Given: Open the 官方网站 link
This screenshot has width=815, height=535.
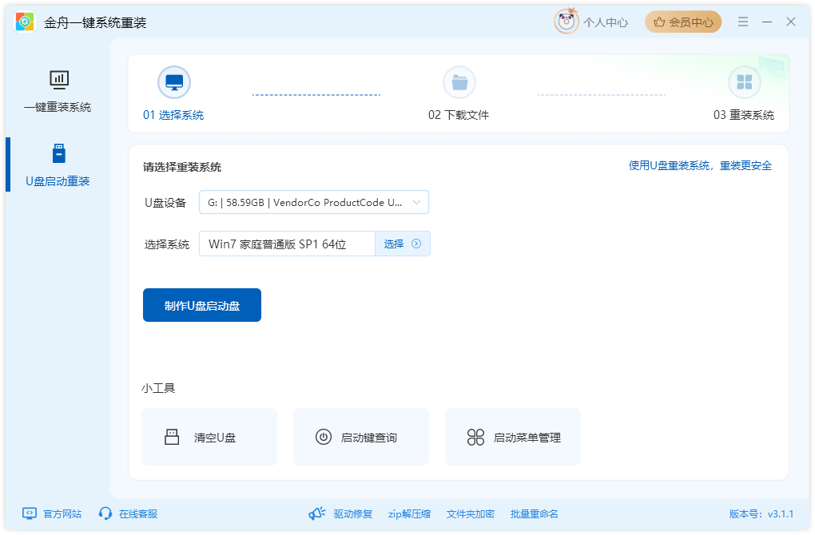Looking at the screenshot, I should coord(62,513).
